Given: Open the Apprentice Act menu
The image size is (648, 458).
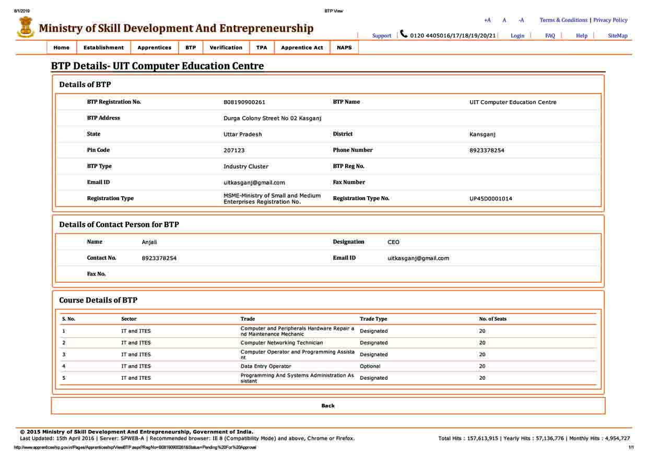Looking at the screenshot, I should click(302, 47).
